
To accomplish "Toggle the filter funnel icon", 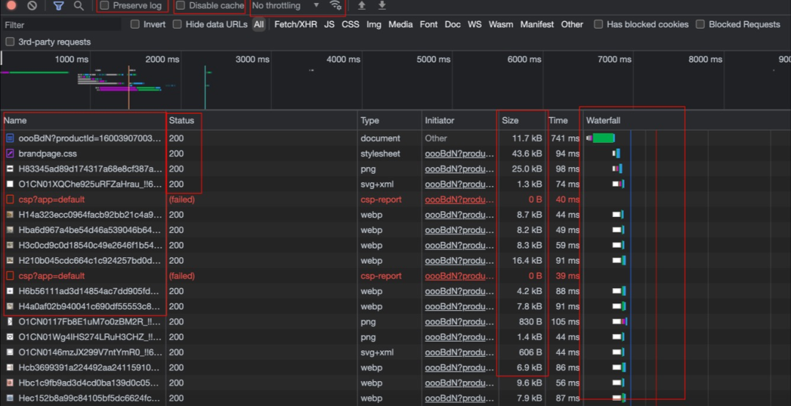I will [59, 6].
